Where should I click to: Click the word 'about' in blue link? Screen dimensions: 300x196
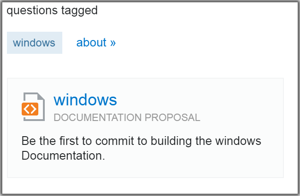pos(91,42)
